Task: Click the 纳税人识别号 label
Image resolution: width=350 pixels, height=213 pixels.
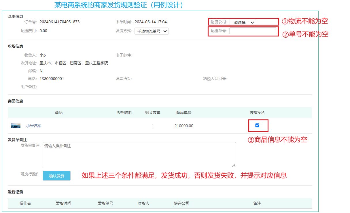Action: 215,79
